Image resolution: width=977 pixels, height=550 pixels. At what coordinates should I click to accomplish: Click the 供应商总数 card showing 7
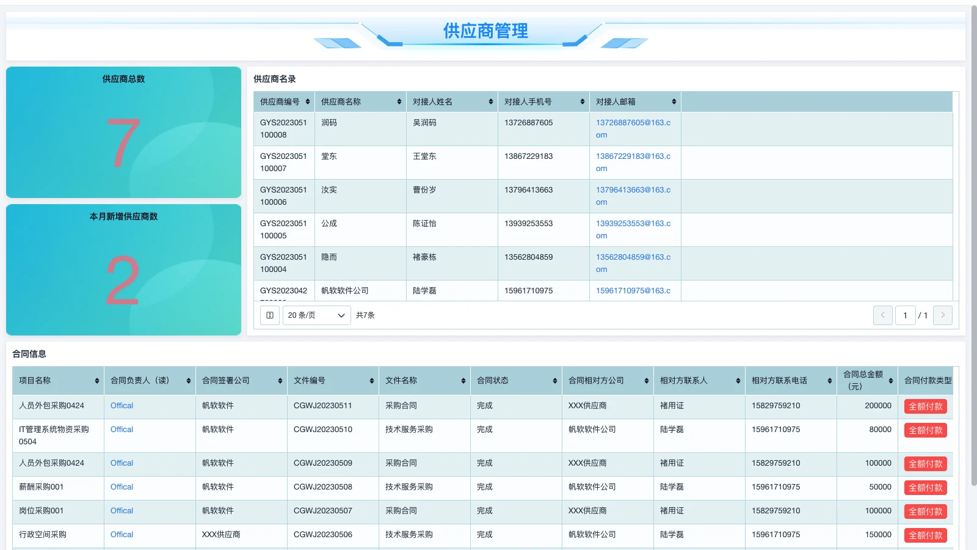click(123, 132)
